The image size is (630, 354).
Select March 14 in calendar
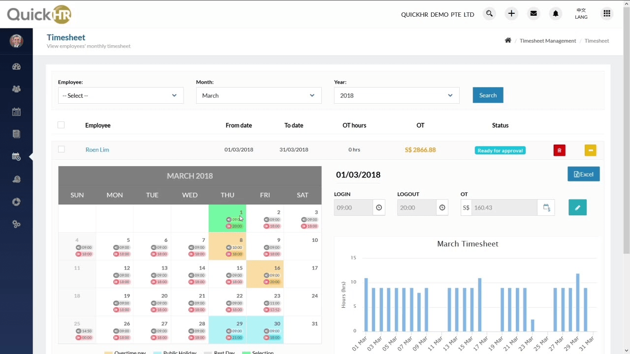point(190,274)
